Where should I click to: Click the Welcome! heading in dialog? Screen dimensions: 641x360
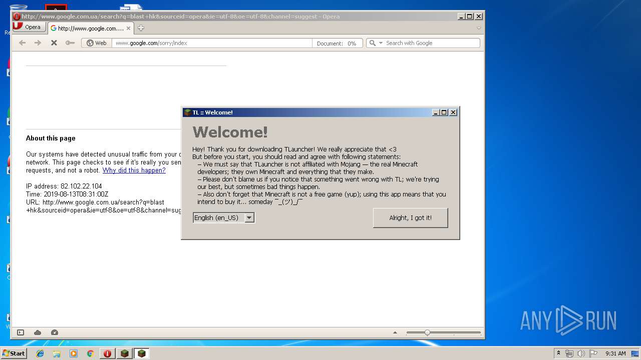click(230, 132)
